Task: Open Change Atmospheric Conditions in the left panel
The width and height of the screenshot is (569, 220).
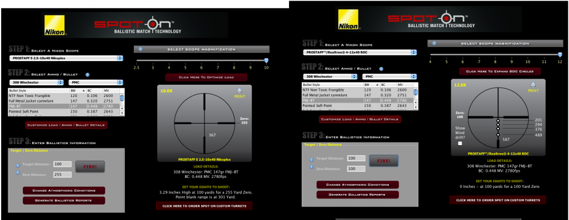Action: [x=64, y=191]
